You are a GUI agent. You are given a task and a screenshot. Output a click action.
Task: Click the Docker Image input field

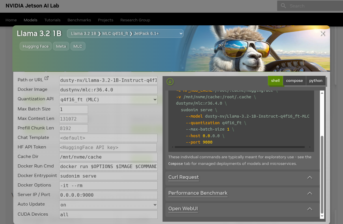(x=108, y=90)
